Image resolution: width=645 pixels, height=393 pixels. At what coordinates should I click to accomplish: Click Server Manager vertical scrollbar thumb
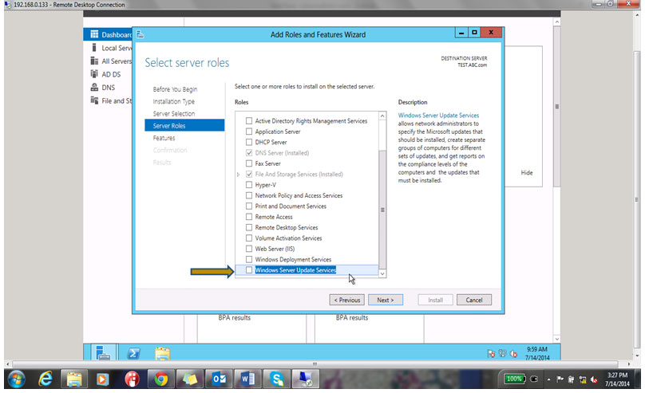556,106
